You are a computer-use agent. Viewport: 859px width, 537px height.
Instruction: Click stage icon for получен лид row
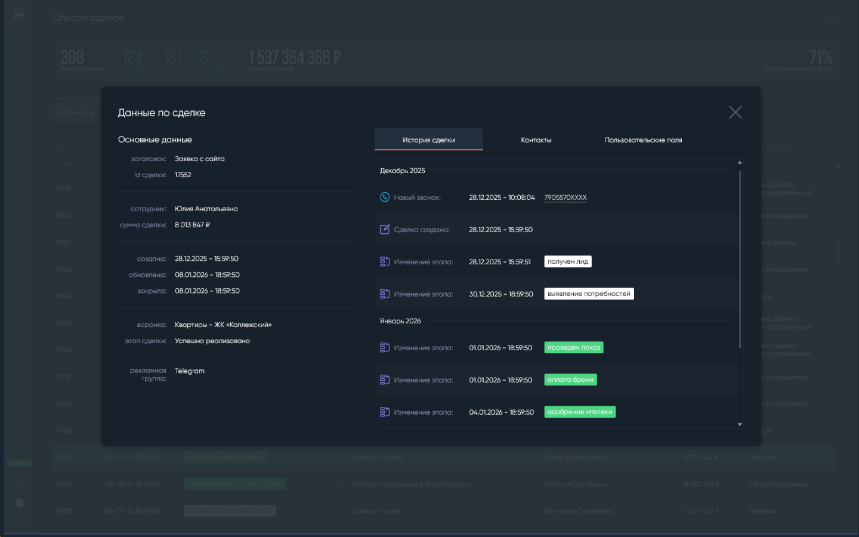(x=385, y=262)
